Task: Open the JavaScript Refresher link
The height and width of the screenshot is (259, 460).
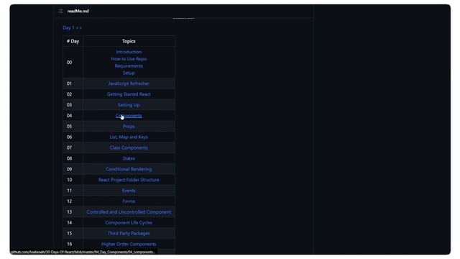Action: (129, 83)
